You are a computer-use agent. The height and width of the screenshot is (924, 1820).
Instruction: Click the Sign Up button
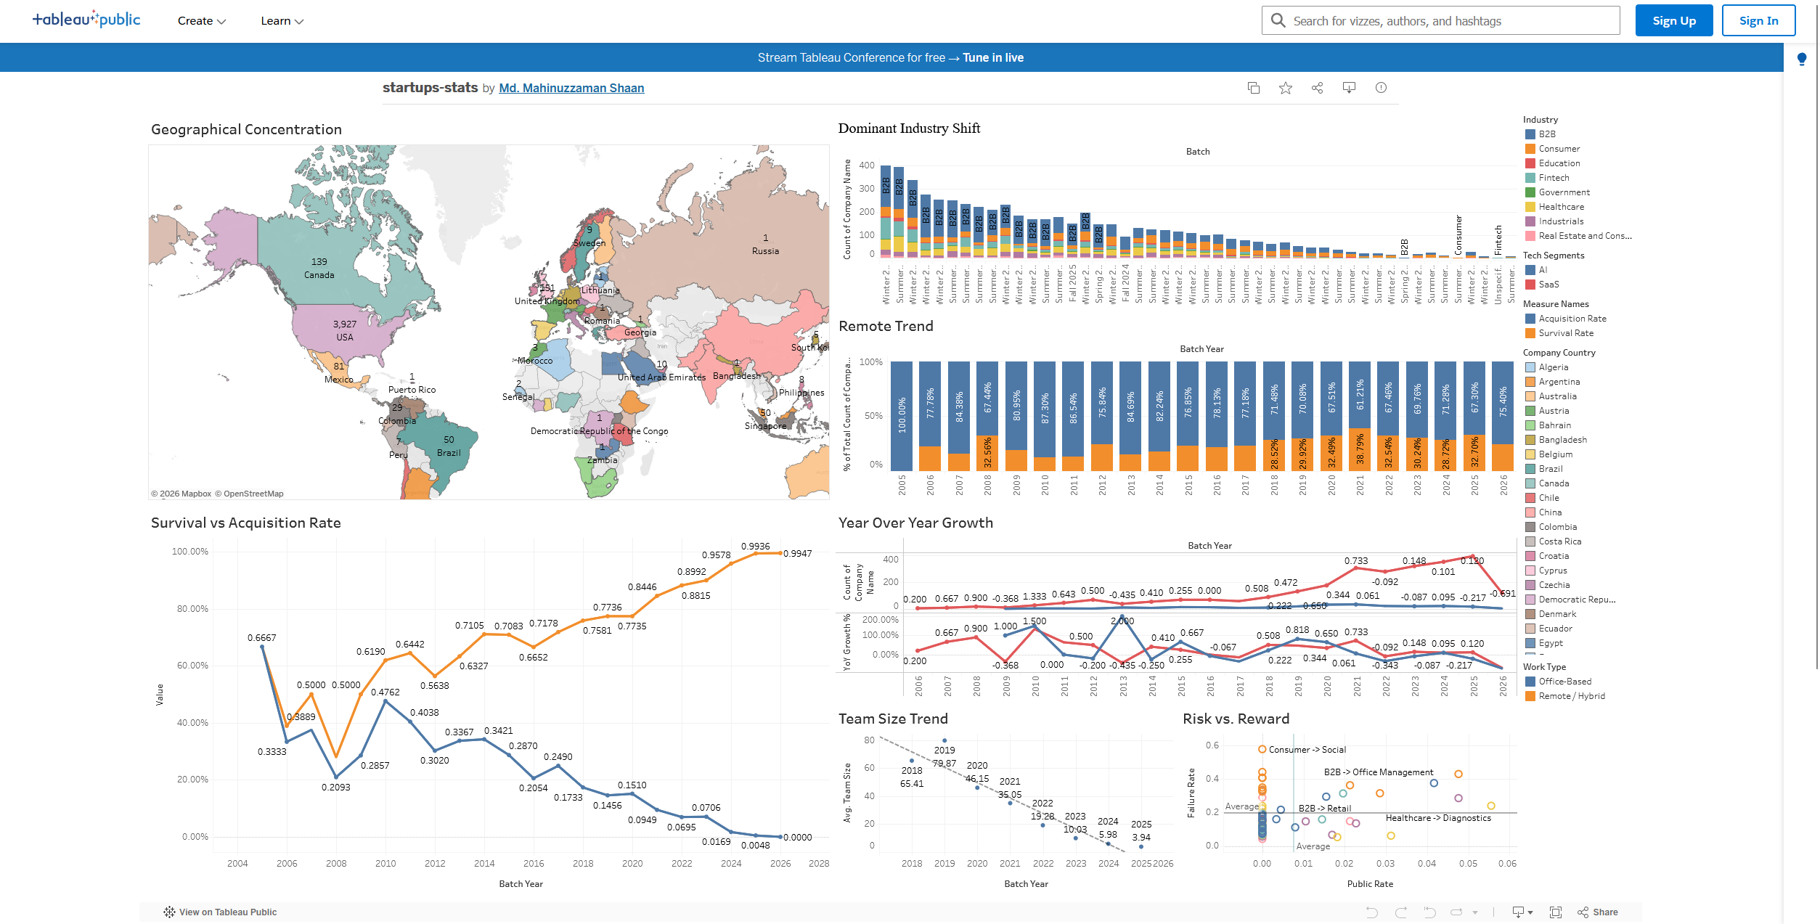1674,20
